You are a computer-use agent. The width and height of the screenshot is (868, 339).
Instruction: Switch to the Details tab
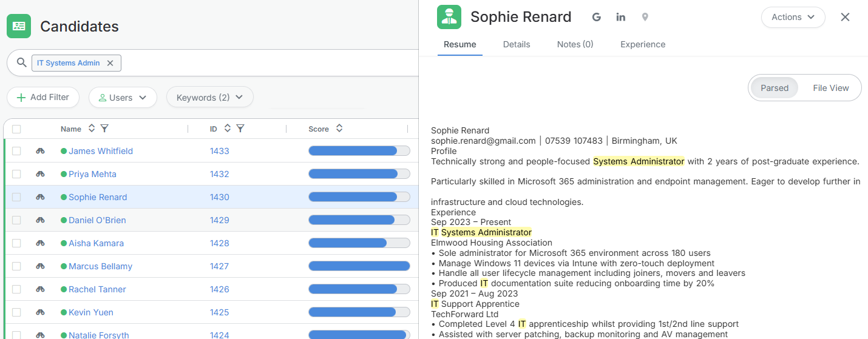click(517, 44)
